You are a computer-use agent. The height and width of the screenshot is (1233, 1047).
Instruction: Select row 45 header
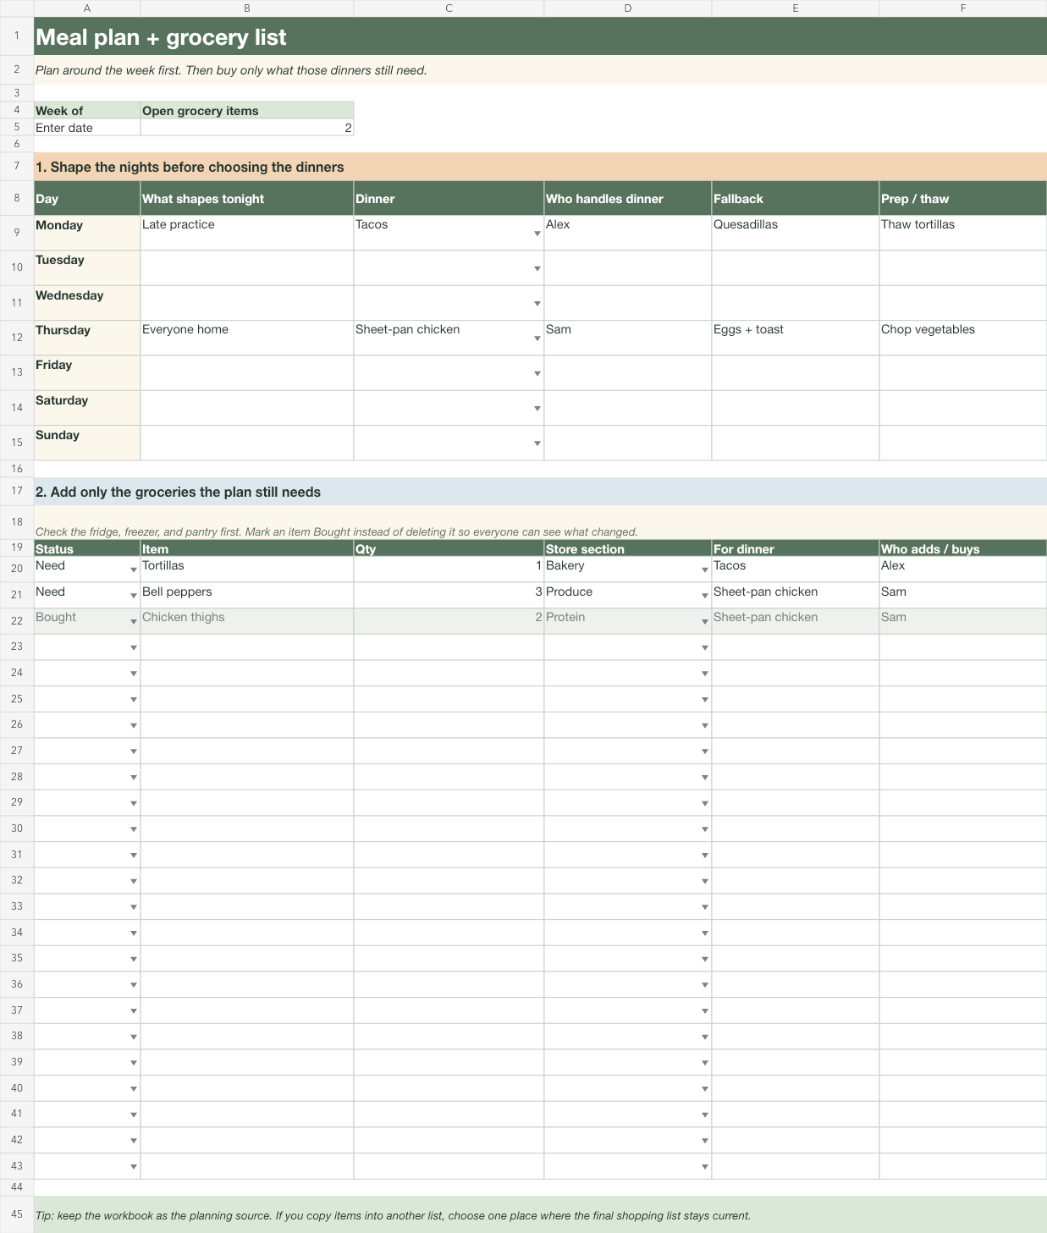coord(17,1214)
